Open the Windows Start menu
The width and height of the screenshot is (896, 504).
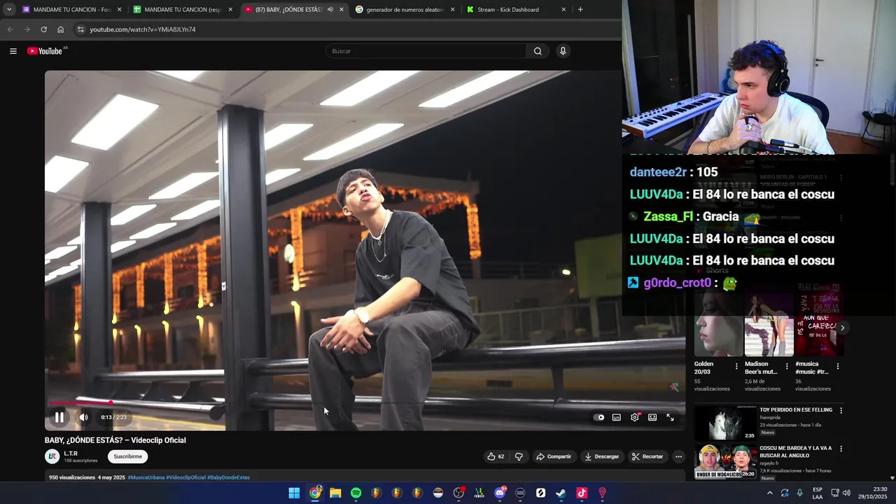click(294, 493)
